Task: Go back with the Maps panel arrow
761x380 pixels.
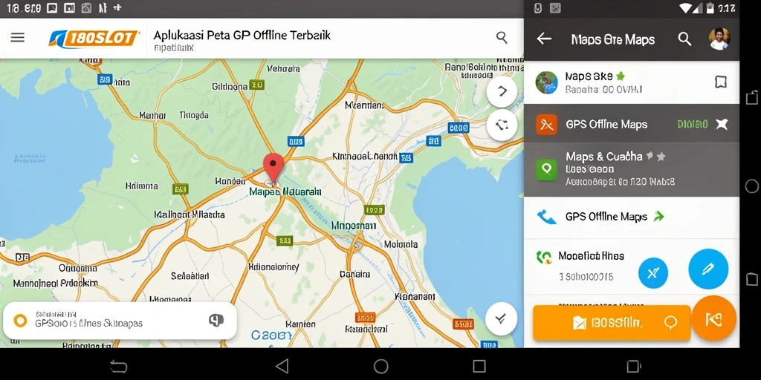Action: (x=544, y=39)
